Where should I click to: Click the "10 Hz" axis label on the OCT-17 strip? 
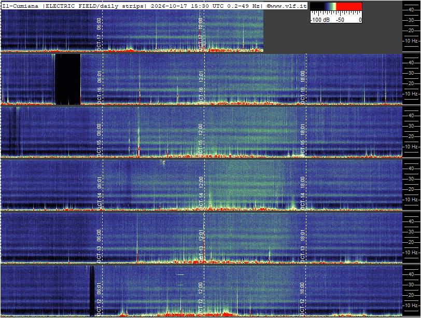point(411,41)
